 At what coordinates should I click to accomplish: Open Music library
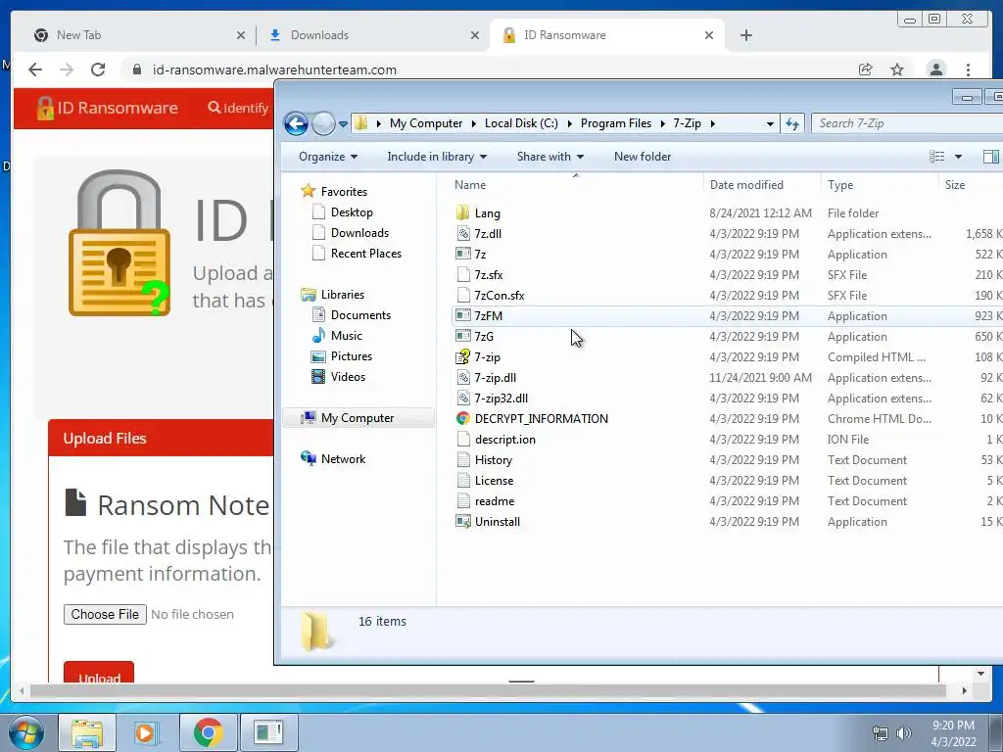click(x=346, y=336)
